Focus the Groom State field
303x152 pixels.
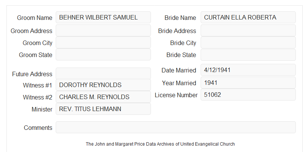coord(103,54)
